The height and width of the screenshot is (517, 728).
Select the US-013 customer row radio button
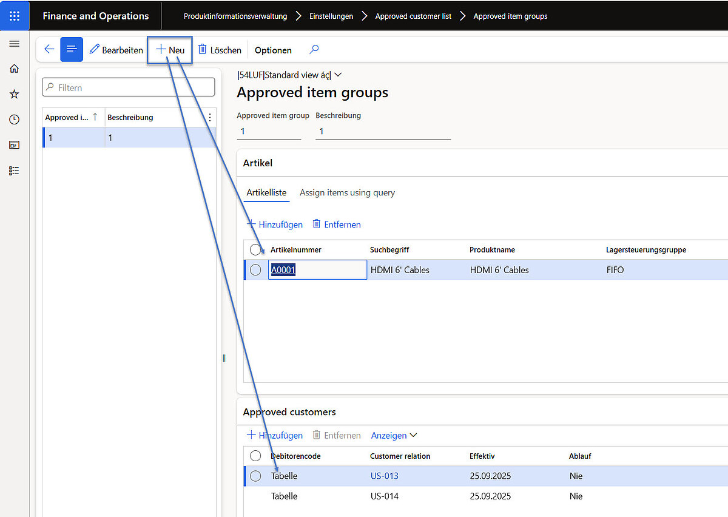tap(255, 476)
